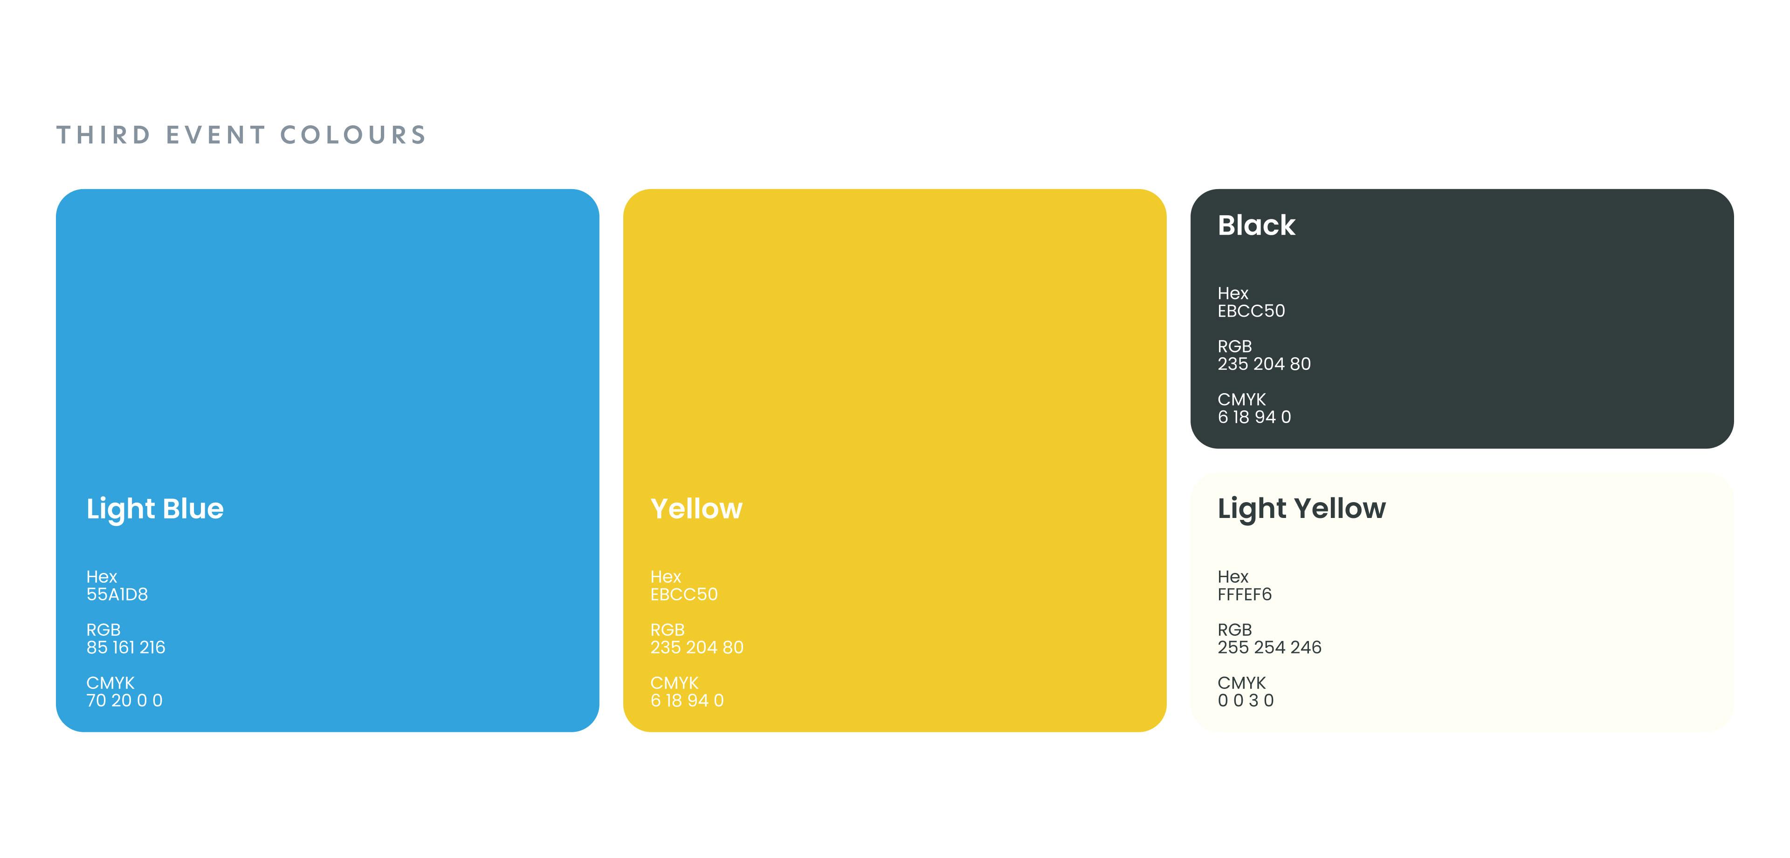The height and width of the screenshot is (858, 1790).
Task: Select hex code in Yellow swatch
Action: click(684, 594)
